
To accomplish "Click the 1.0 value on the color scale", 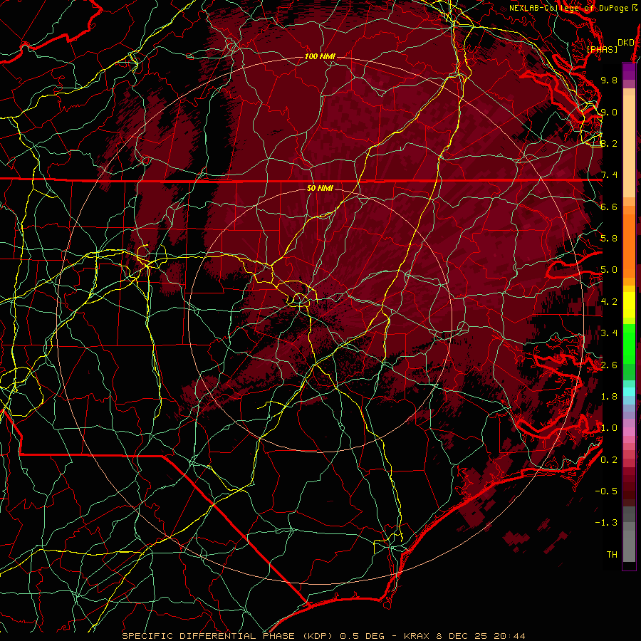I will tap(609, 428).
